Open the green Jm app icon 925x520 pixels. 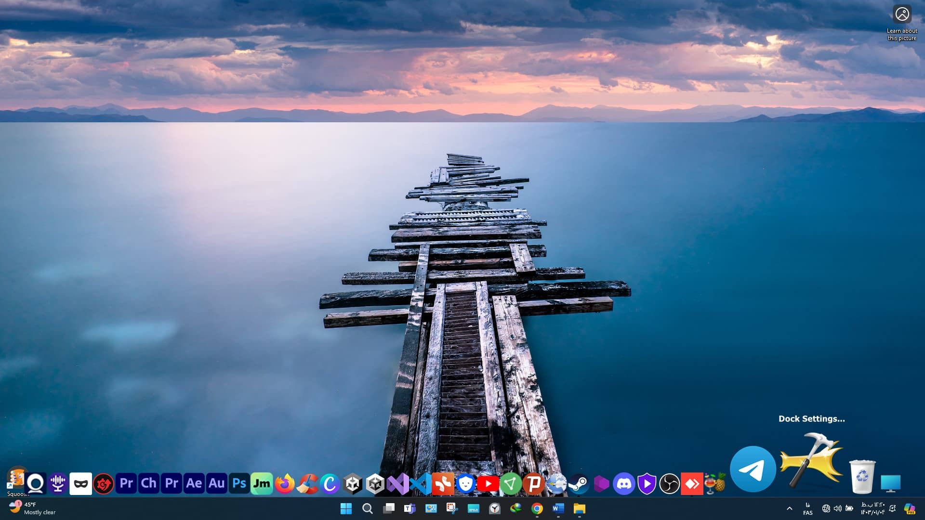point(262,483)
